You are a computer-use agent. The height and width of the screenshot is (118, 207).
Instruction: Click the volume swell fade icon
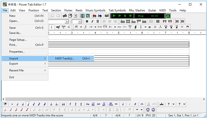click(63, 27)
